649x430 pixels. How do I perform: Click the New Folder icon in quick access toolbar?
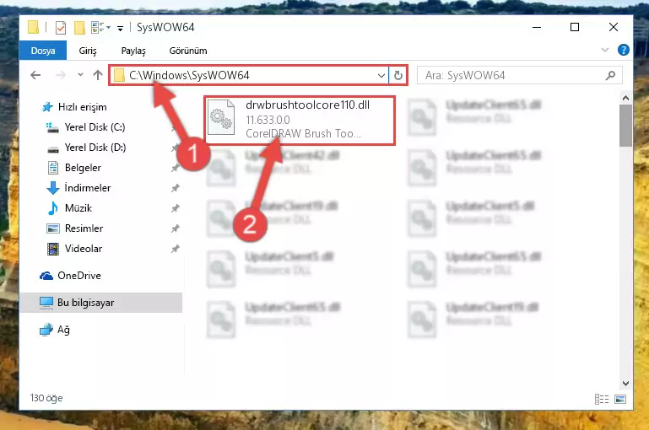pos(79,28)
